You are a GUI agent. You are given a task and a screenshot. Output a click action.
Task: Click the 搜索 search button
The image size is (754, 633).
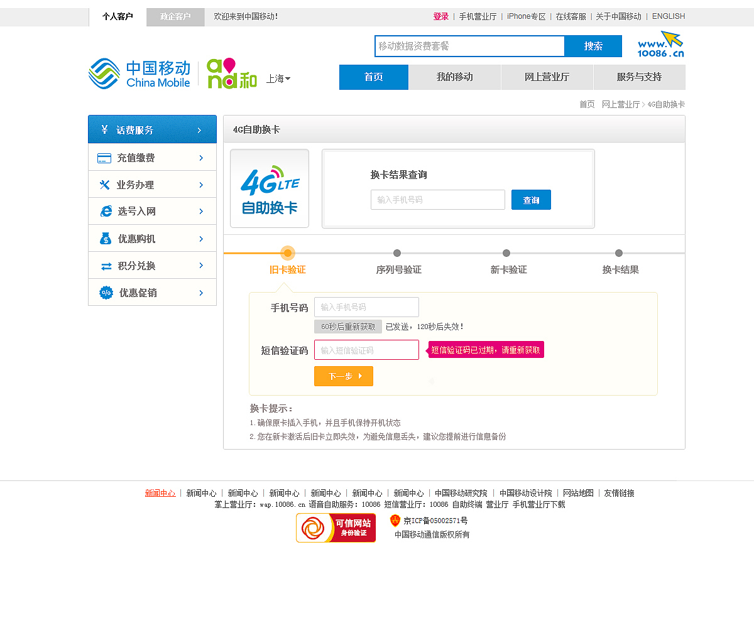[593, 46]
